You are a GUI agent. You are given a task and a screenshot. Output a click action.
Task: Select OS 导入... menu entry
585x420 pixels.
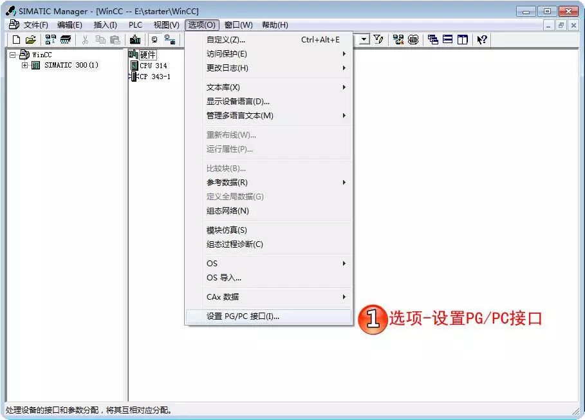pos(268,277)
